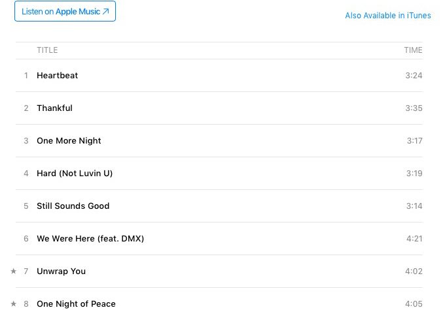Click the popularity star beside Unwrap You

coord(13,271)
